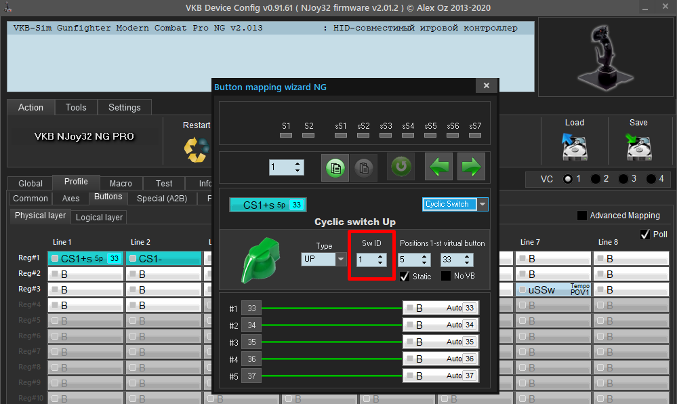Click the #3 Auto 35 mapping button
This screenshot has width=677, height=404.
point(440,342)
